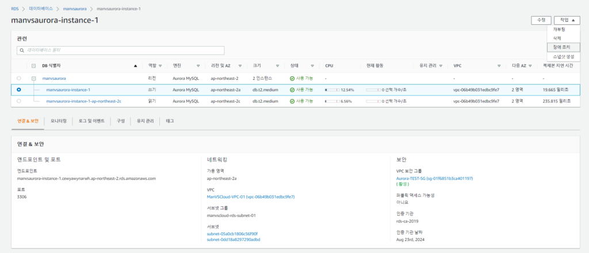
Task: Click the 엔진 column sort icon
Action: pyautogui.click(x=185, y=66)
